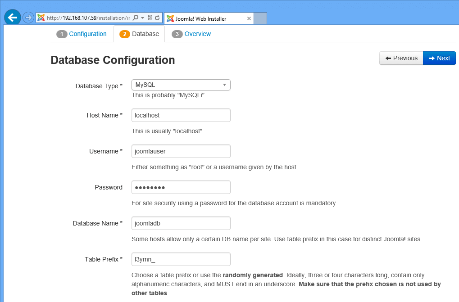
Task: Click the search magnifier in address bar
Action: (x=135, y=18)
